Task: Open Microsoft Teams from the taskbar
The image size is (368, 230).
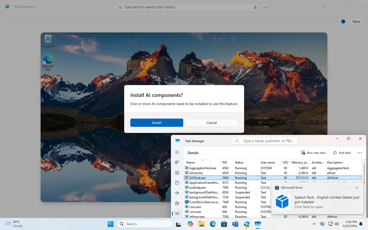Action: point(235,224)
